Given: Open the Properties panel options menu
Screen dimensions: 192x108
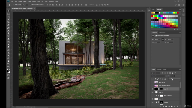Looking at the screenshot, I should point(180,32).
